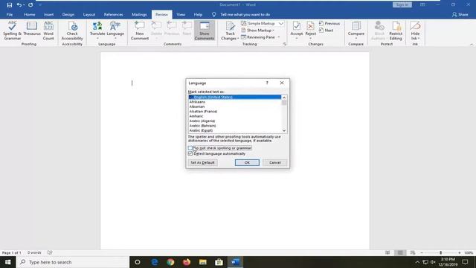Click the proofing status icon
The width and height of the screenshot is (476, 268).
point(50,252)
